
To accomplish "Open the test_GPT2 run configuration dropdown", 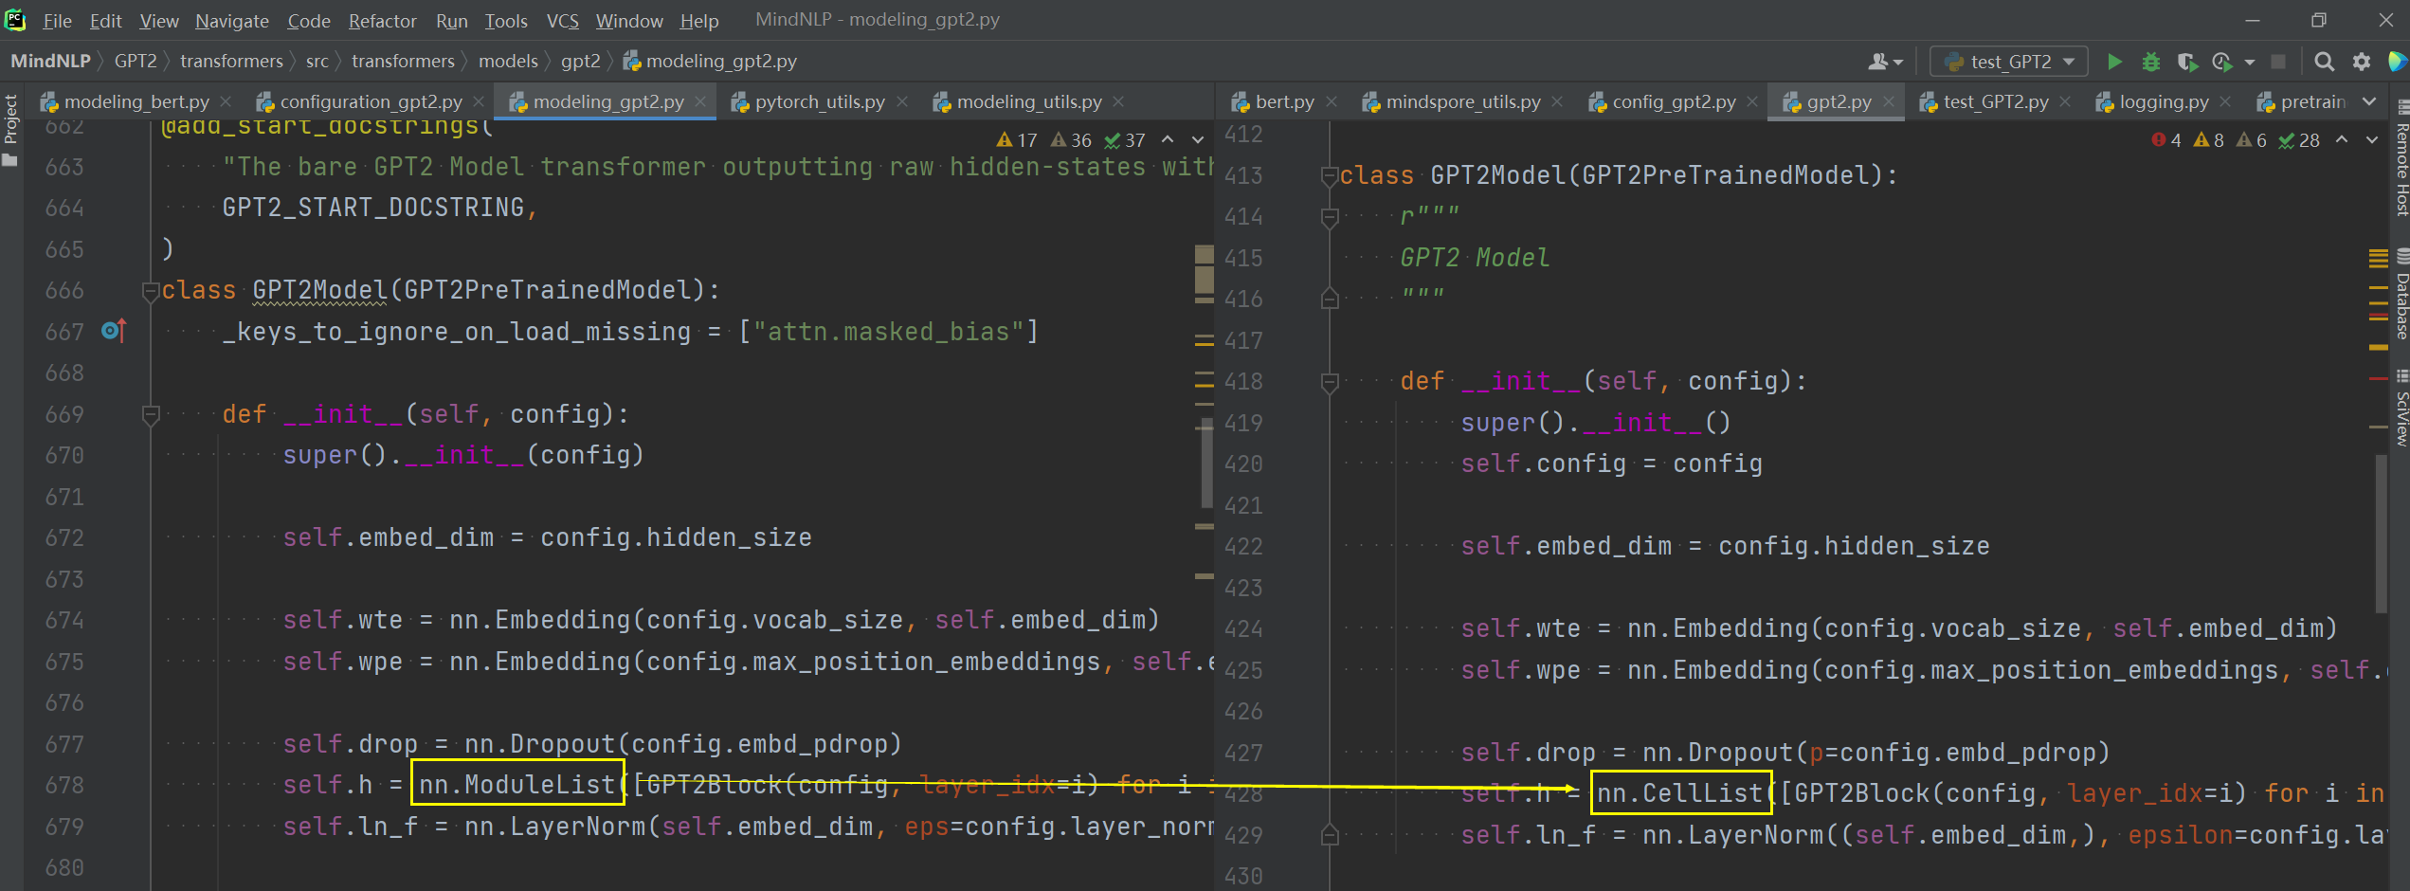I will [x=2009, y=62].
